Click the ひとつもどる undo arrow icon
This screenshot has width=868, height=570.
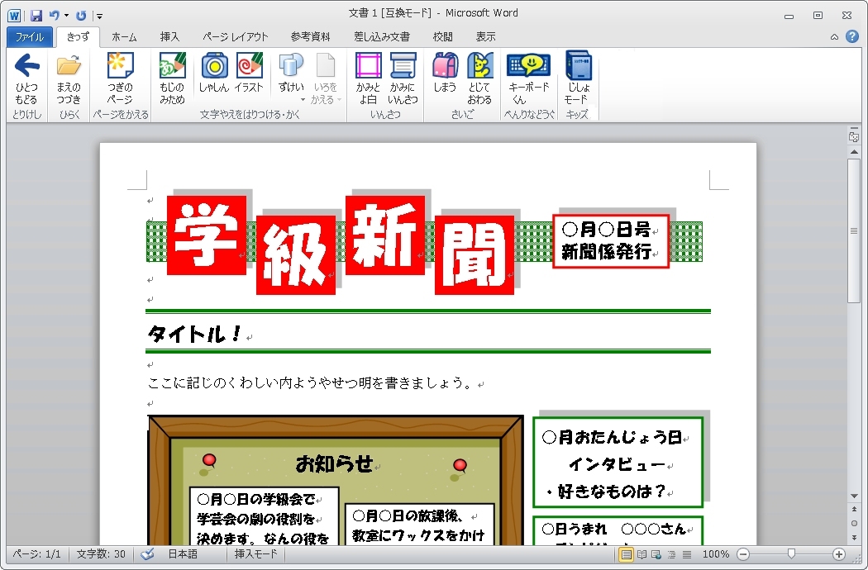click(x=26, y=66)
